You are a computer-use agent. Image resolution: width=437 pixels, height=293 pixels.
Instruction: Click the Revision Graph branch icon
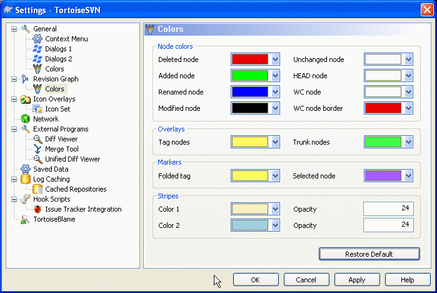25,79
